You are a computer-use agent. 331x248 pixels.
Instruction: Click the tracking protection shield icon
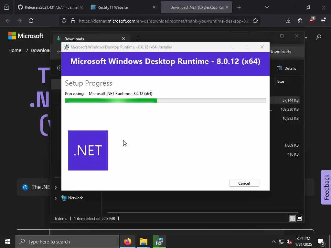point(64,21)
